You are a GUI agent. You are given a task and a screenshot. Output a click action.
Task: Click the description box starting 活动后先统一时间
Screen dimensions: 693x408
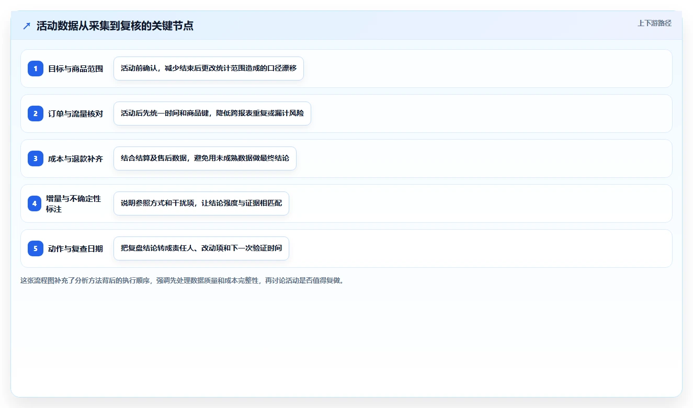pos(212,114)
